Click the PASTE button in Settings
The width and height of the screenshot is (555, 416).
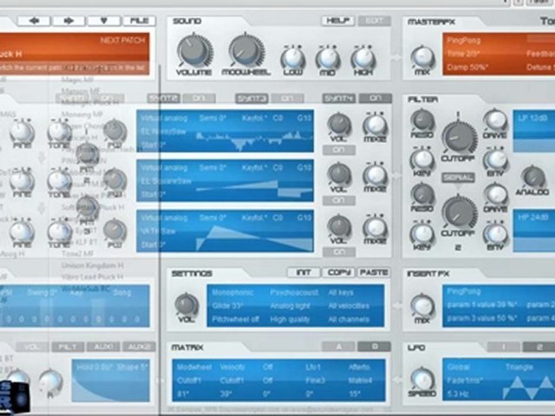click(x=374, y=272)
